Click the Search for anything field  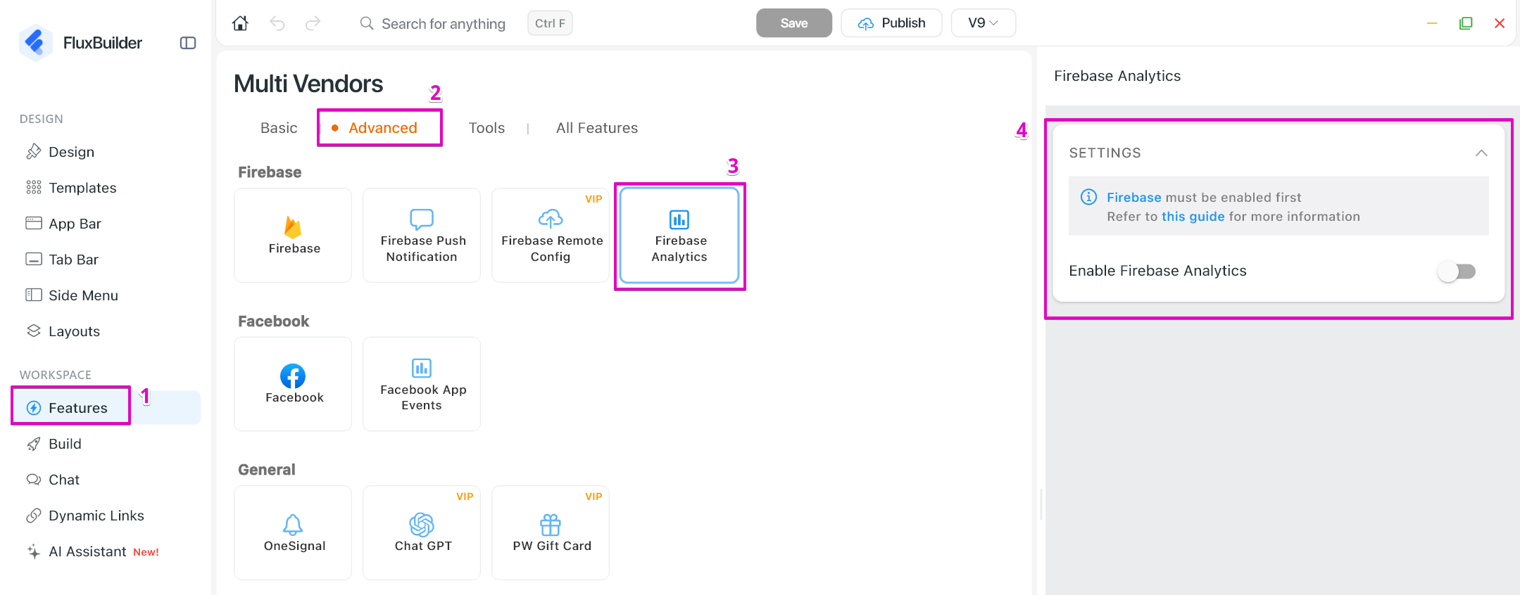click(x=444, y=24)
